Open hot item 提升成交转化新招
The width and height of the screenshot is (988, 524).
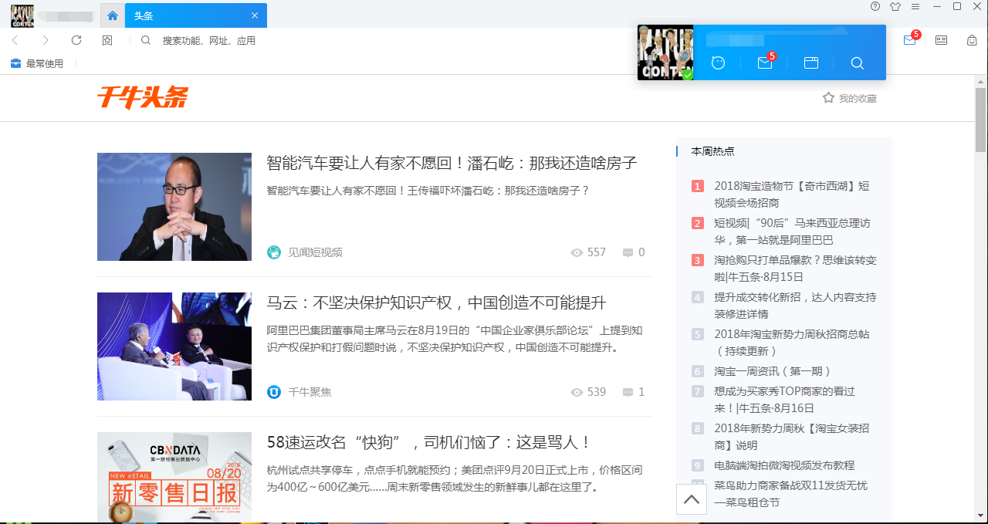point(795,306)
